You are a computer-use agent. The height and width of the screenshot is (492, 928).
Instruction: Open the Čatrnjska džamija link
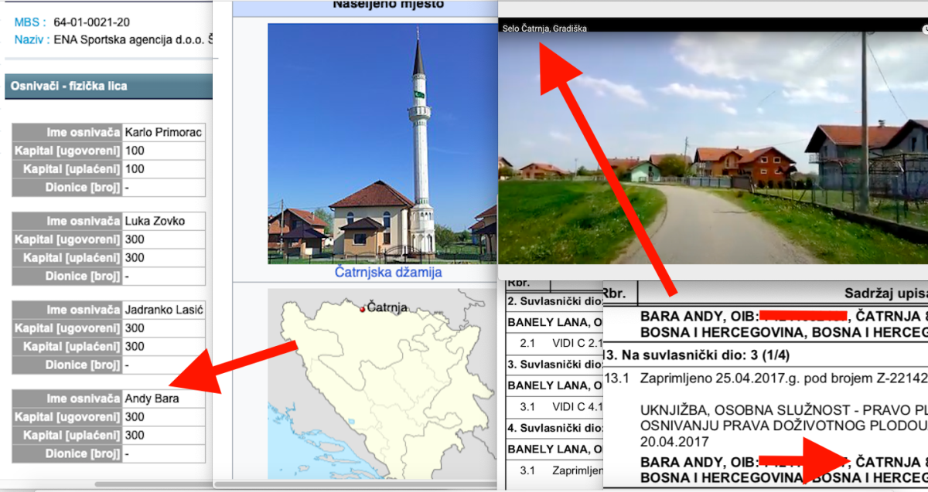pos(388,273)
